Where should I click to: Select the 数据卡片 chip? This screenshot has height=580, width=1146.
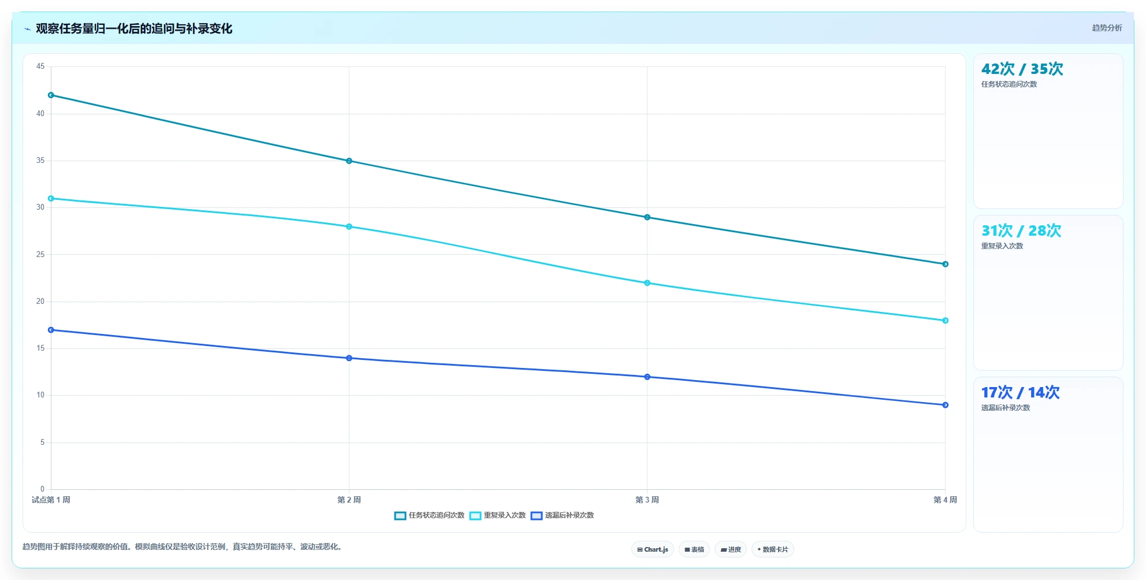coord(773,549)
